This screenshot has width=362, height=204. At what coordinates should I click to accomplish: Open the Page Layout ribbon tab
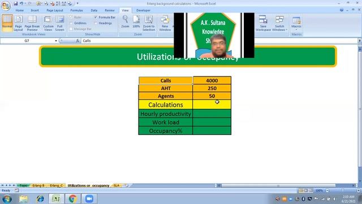55,10
